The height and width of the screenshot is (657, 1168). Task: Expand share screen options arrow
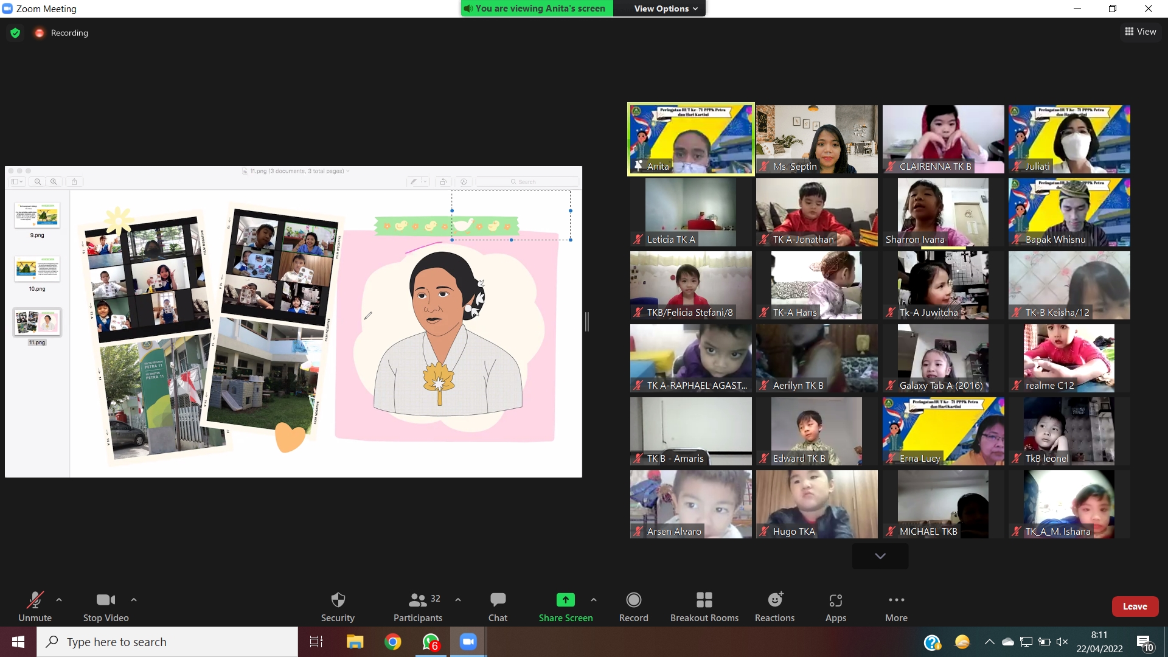click(594, 600)
